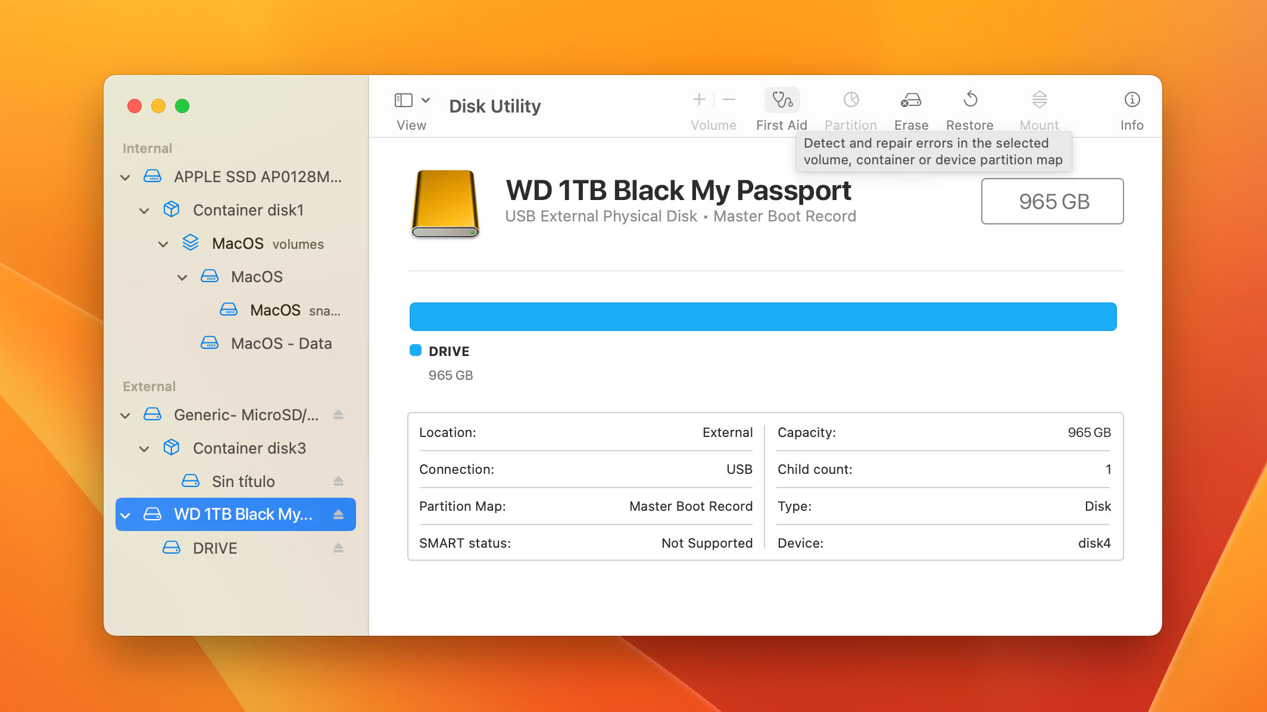The height and width of the screenshot is (712, 1267).
Task: Eject the DRIVE volume
Action: coord(338,548)
